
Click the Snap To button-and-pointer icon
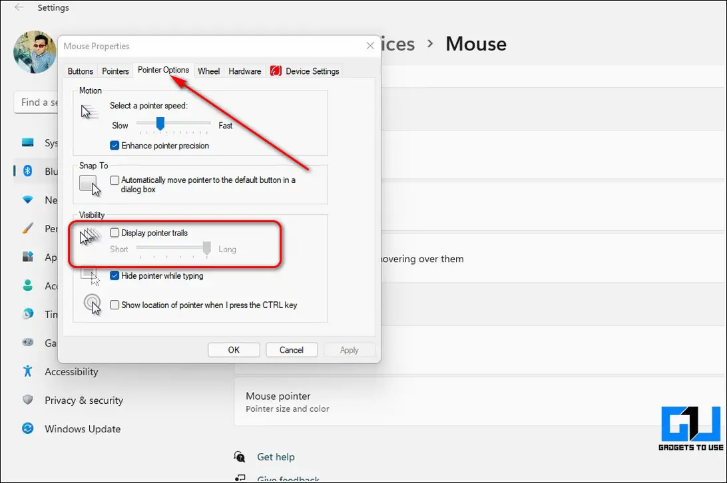tap(90, 186)
